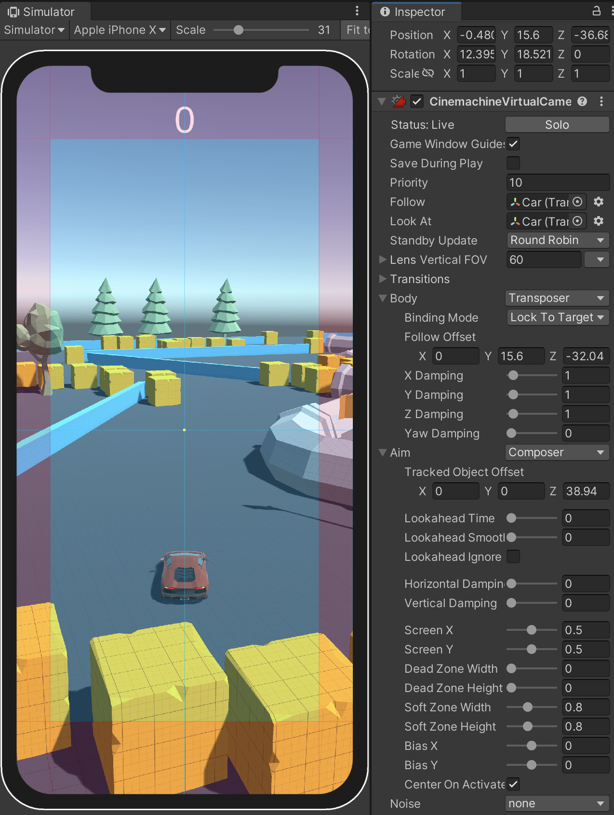
Task: Click Tracked Object Offset Z field
Action: (586, 491)
